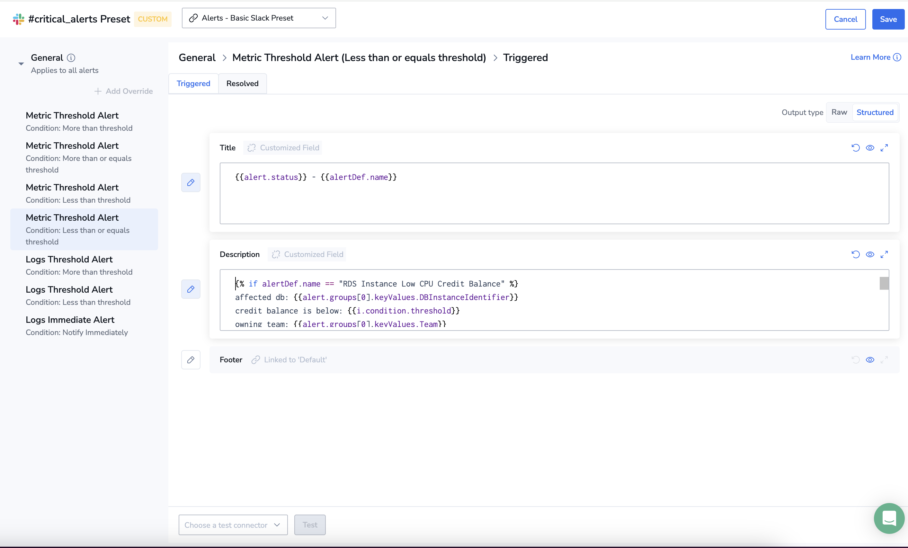Image resolution: width=908 pixels, height=548 pixels.
Task: Select Metric Threshold Alert More than threshold
Action: [85, 122]
